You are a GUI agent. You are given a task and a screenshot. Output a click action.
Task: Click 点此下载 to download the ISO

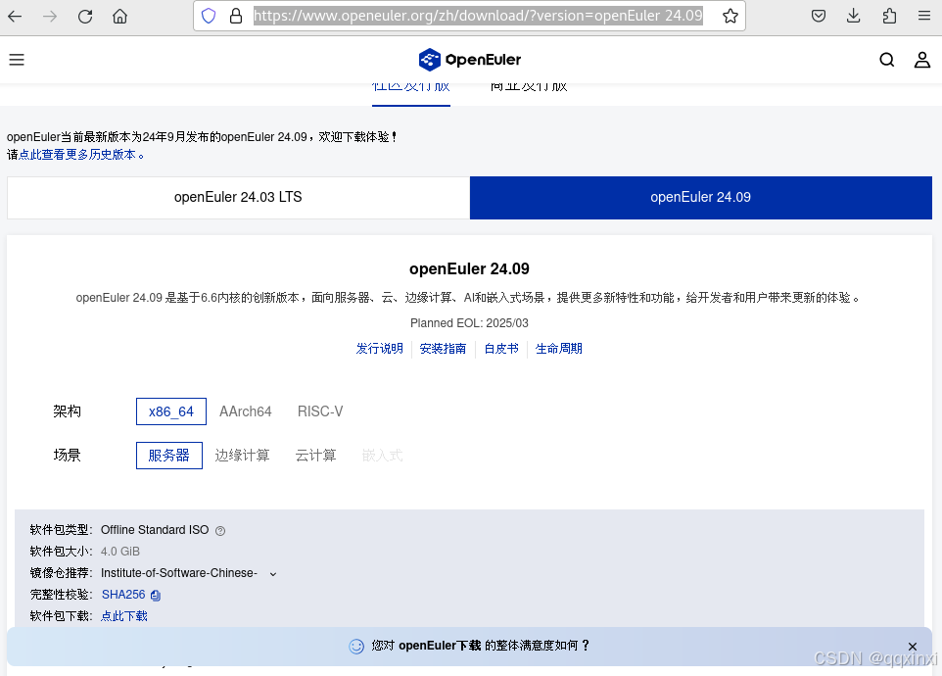pos(123,616)
